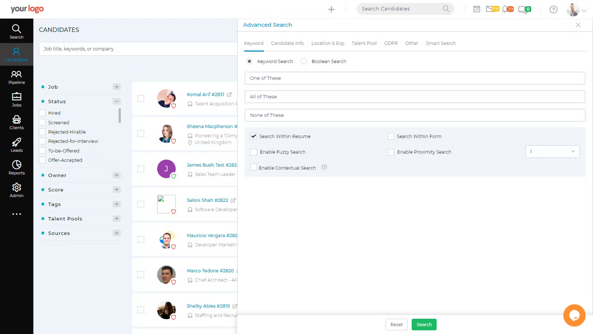Open Admin gear settings
The width and height of the screenshot is (593, 334).
(x=17, y=190)
